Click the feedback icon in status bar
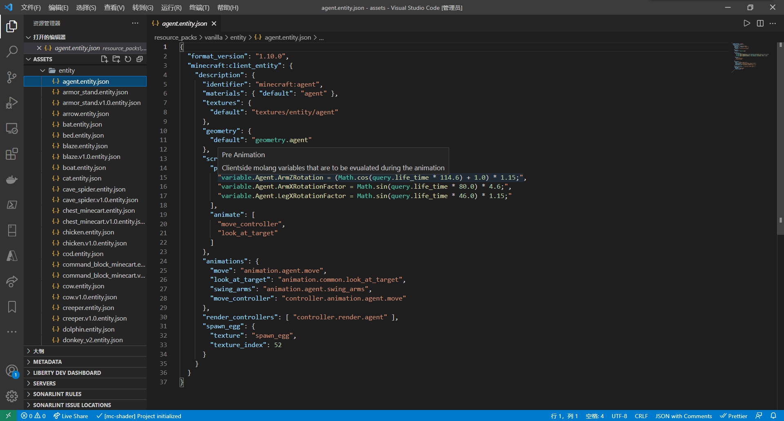This screenshot has height=421, width=784. [x=759, y=416]
